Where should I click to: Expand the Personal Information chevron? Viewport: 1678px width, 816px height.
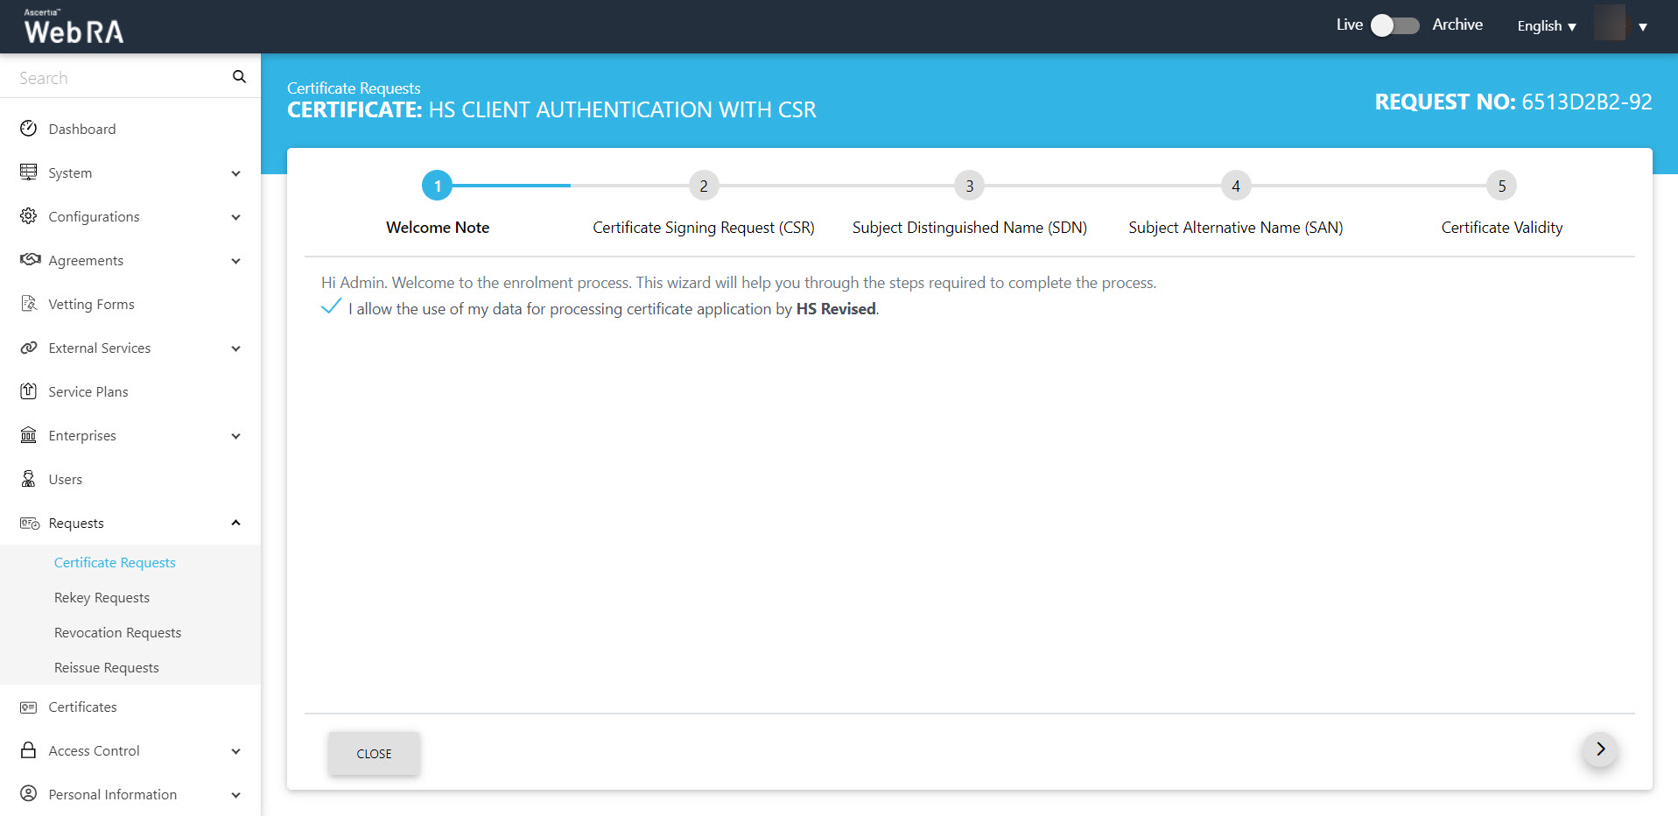(235, 795)
